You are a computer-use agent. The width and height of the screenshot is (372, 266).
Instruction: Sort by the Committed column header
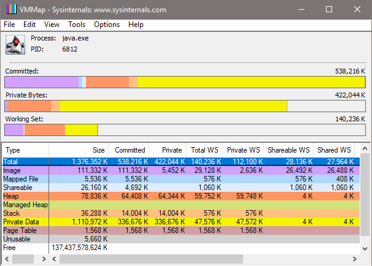[130, 150]
